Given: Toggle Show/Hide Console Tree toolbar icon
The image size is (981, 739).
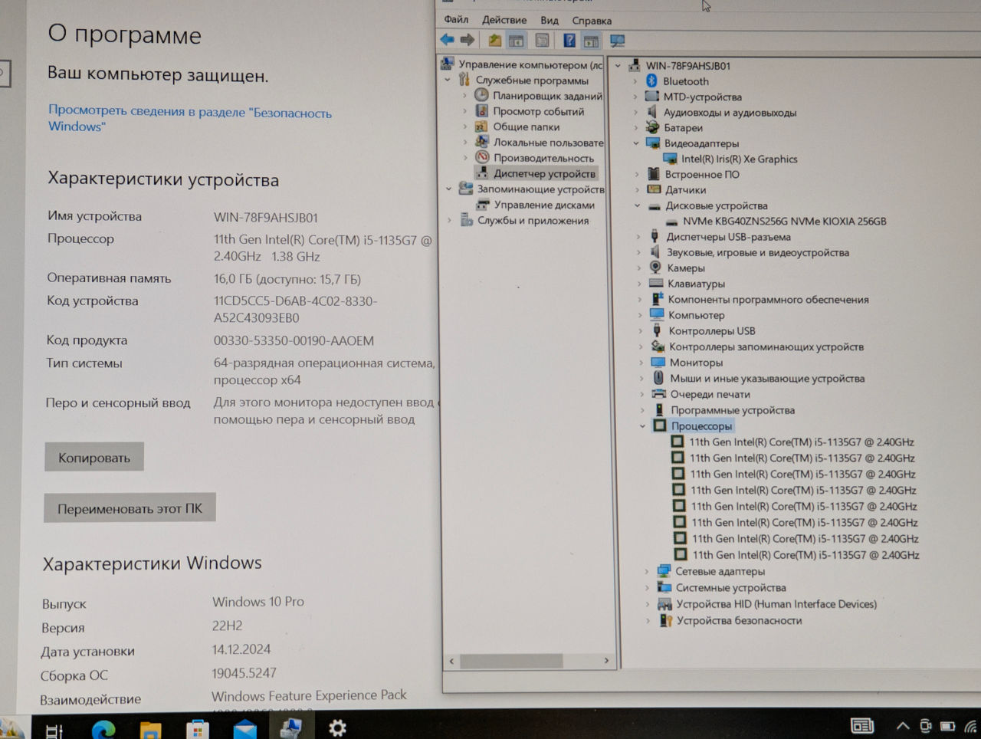Looking at the screenshot, I should pos(517,41).
